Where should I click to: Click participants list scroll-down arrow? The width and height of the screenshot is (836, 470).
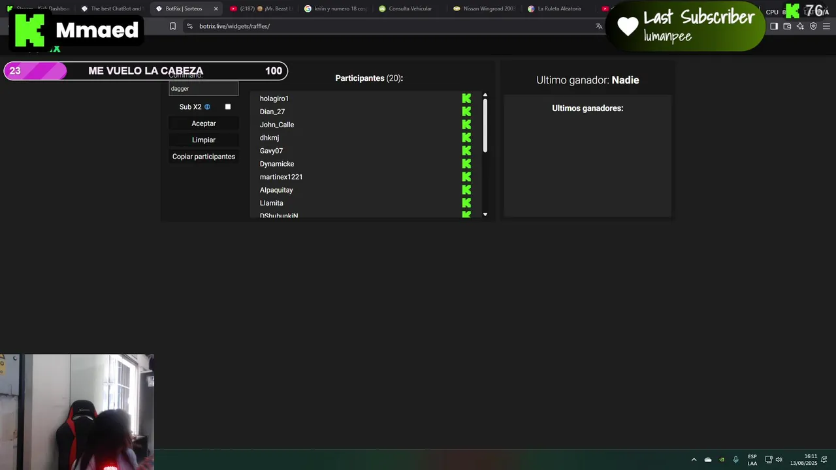point(485,214)
